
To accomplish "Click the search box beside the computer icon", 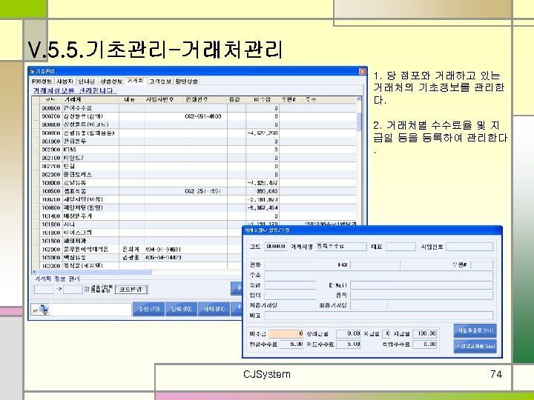I will (91, 310).
